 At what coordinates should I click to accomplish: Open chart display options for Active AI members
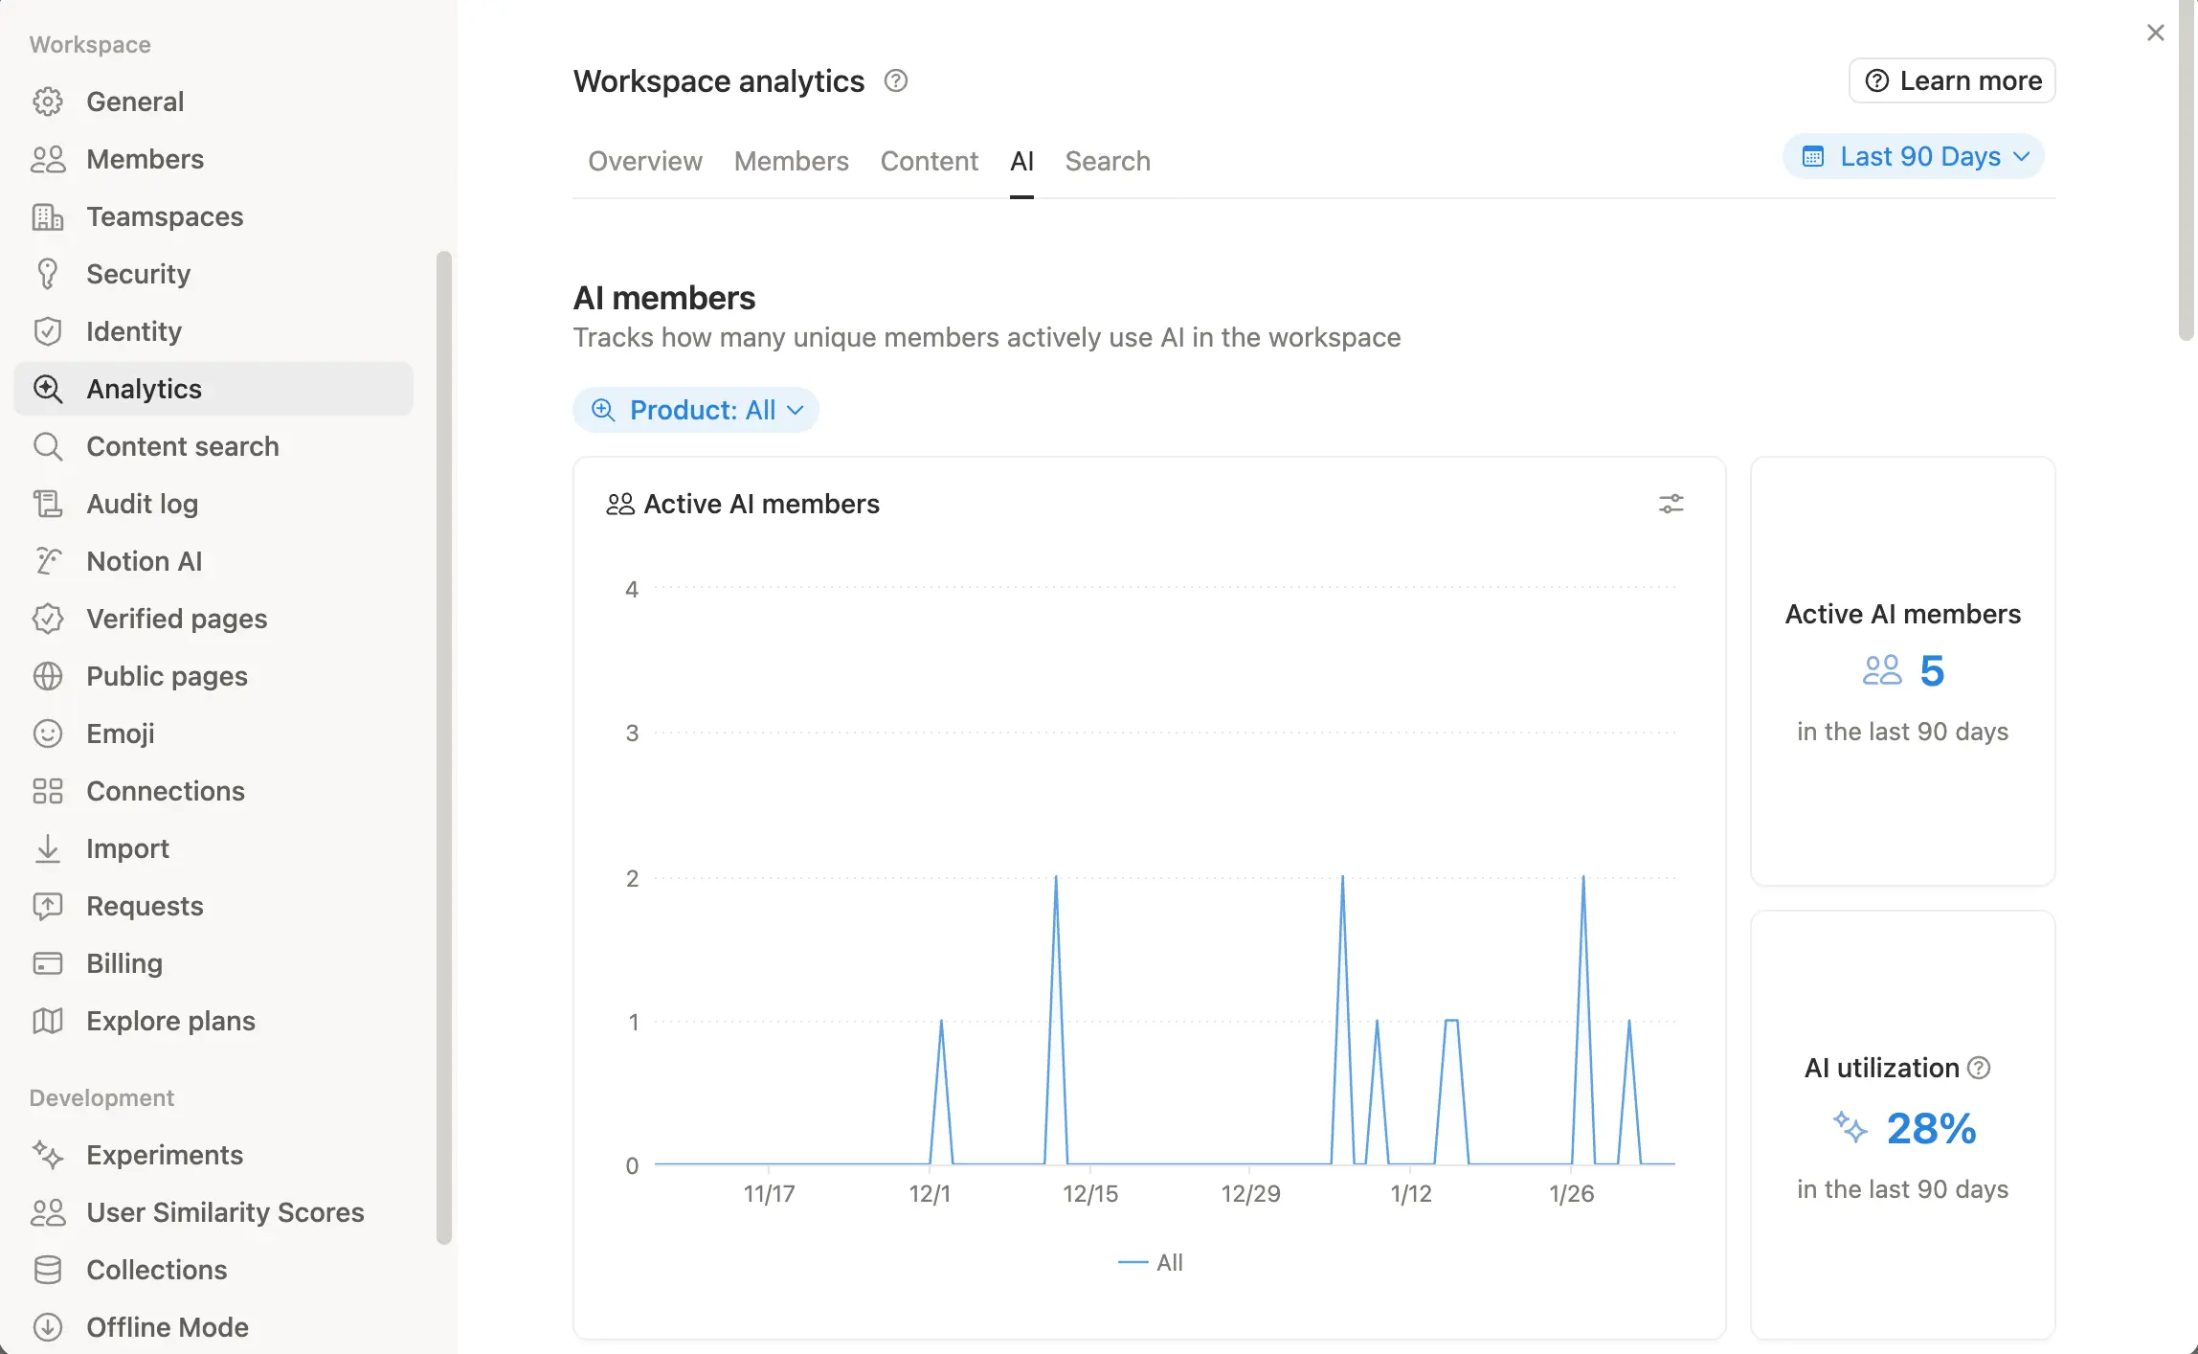click(x=1671, y=504)
